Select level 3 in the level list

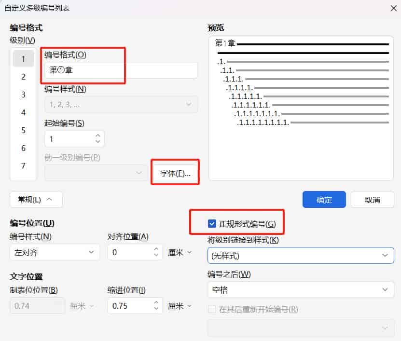tap(23, 95)
